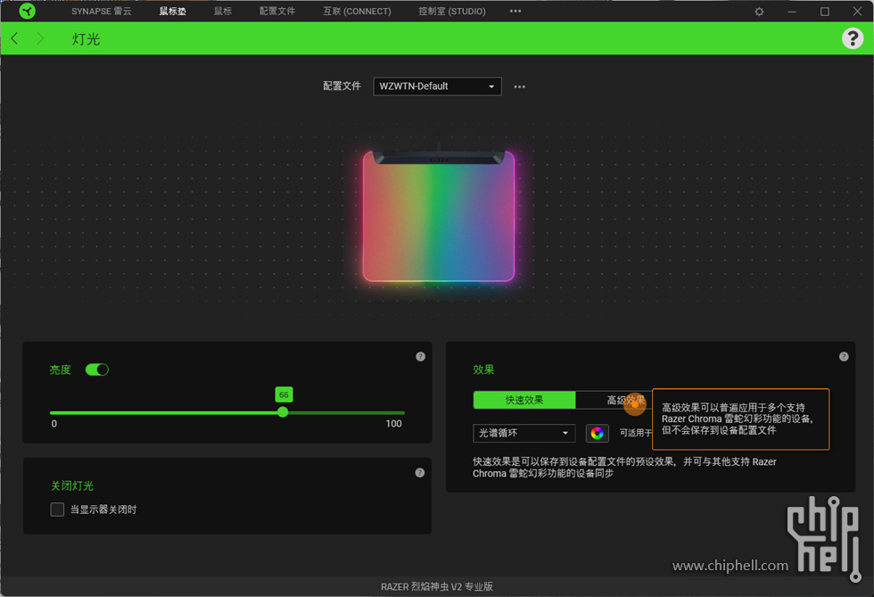Click the 关闭灯光 section heading
Viewport: 874px width, 597px height.
pyautogui.click(x=72, y=486)
